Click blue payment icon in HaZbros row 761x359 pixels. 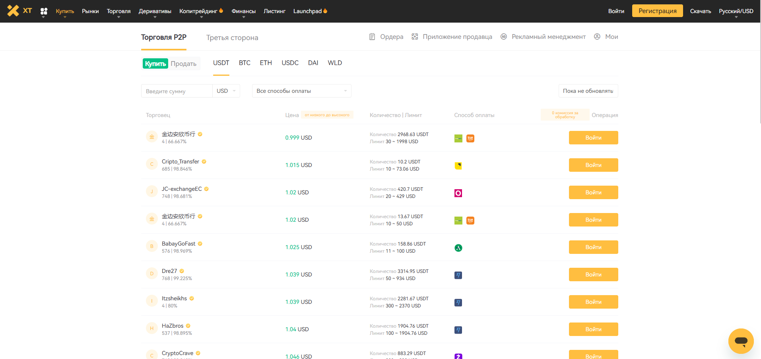click(458, 330)
